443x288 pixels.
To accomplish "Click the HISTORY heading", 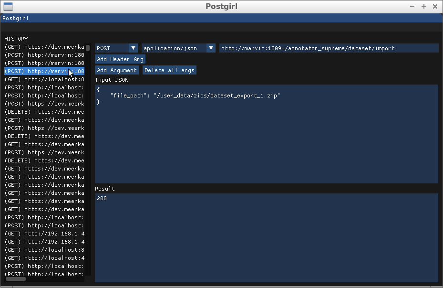I will (x=16, y=39).
